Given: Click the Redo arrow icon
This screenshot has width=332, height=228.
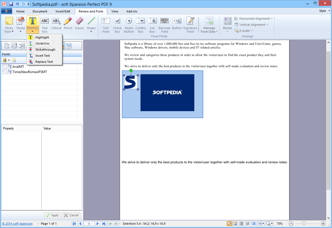Looking at the screenshot, I should click(x=23, y=4).
